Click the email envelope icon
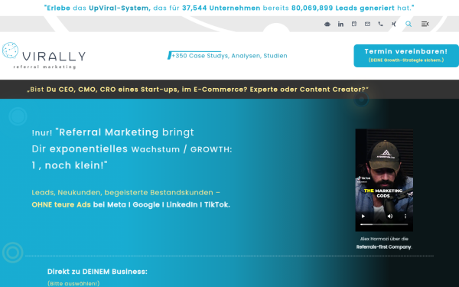 pyautogui.click(x=367, y=24)
